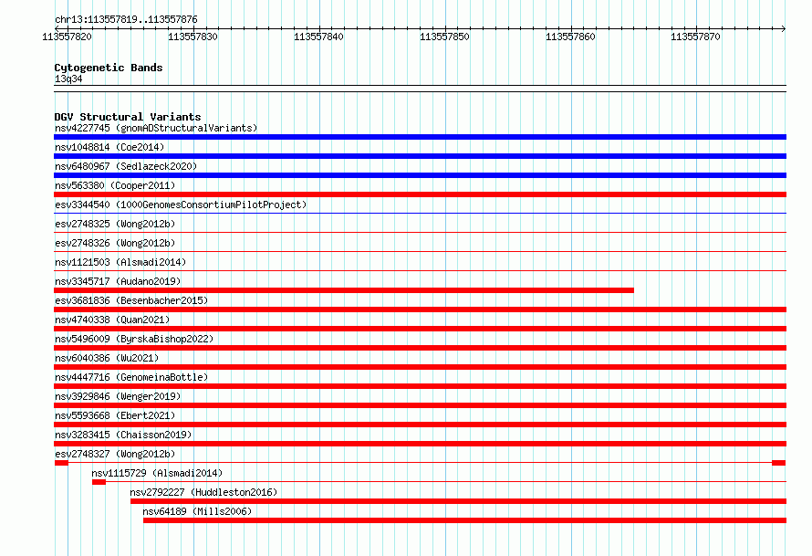Click ruler position 113557830
The width and height of the screenshot is (812, 556).
tap(193, 37)
